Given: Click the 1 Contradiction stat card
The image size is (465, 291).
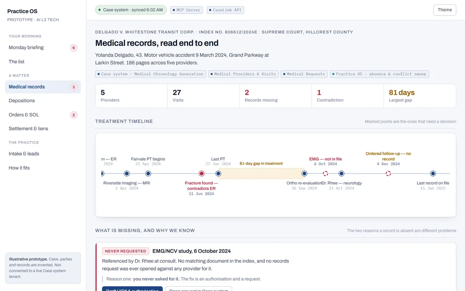Looking at the screenshot, I should (x=348, y=96).
